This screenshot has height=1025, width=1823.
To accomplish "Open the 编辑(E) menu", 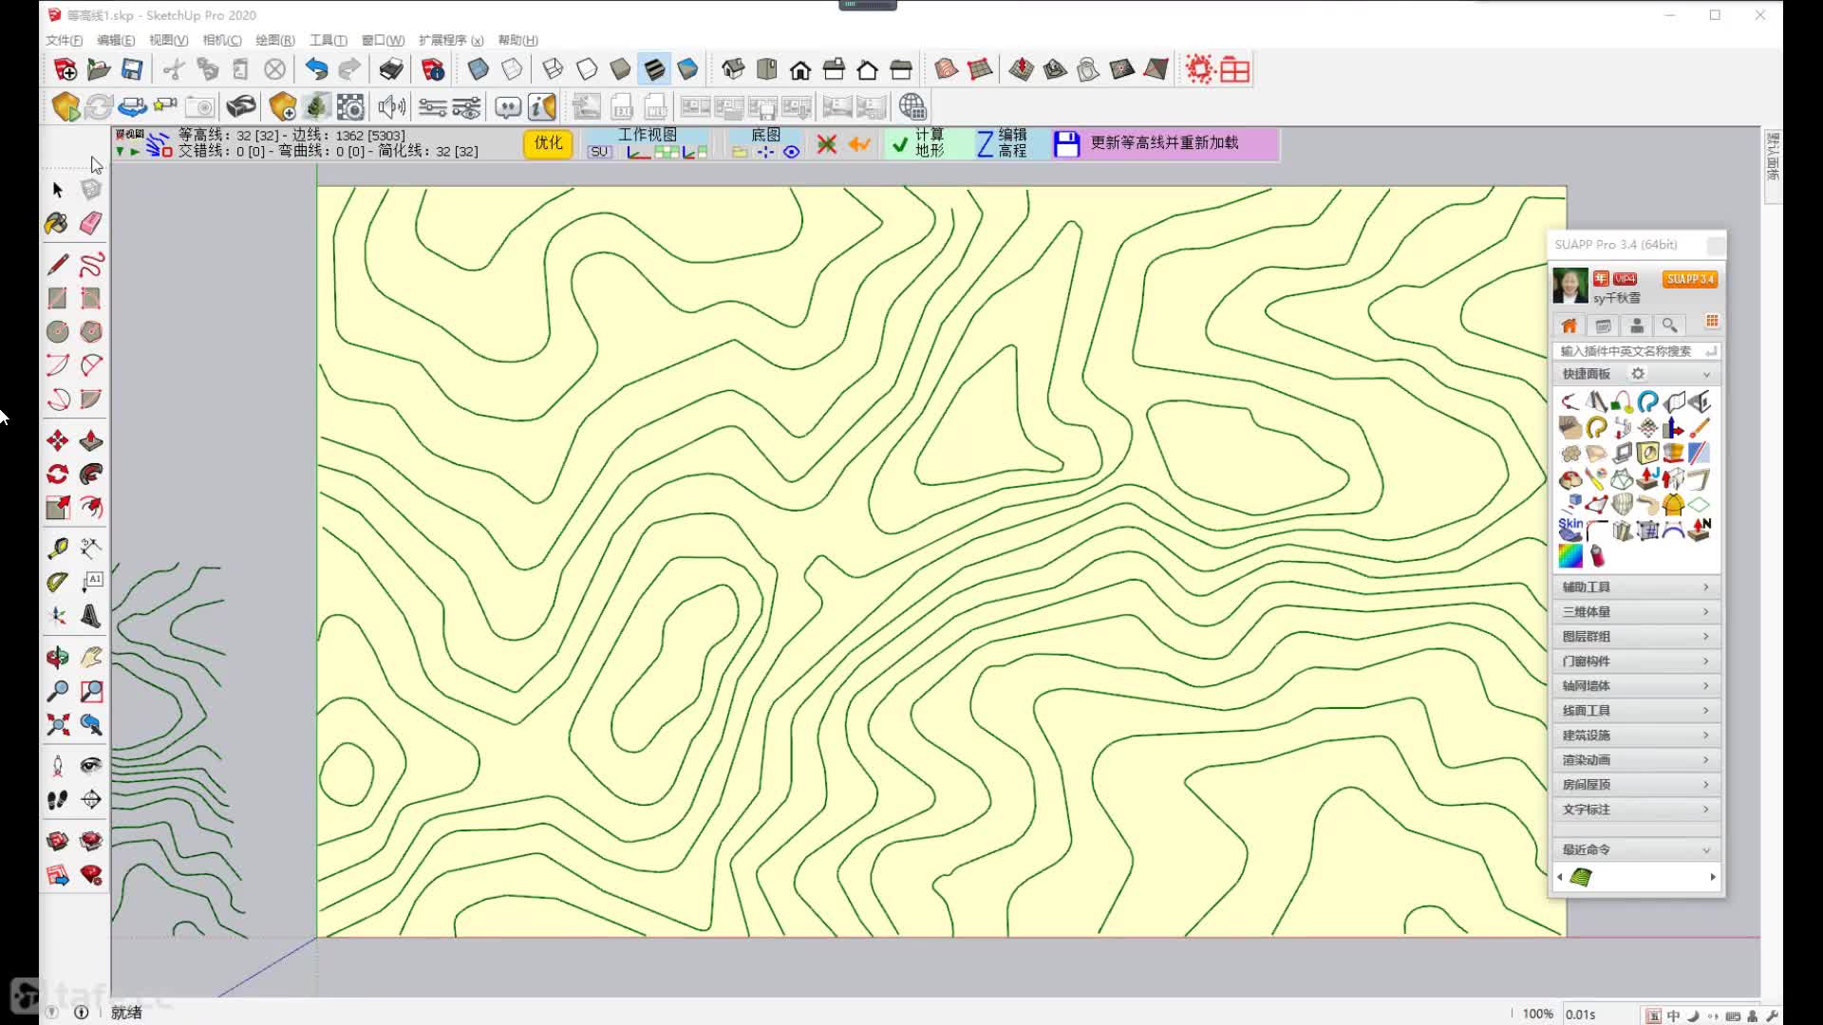I will (116, 40).
